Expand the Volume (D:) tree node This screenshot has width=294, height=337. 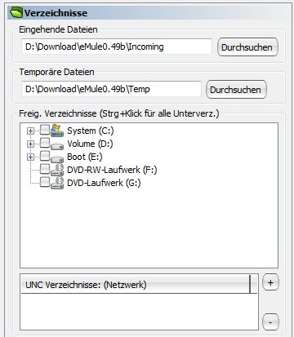pyautogui.click(x=30, y=144)
